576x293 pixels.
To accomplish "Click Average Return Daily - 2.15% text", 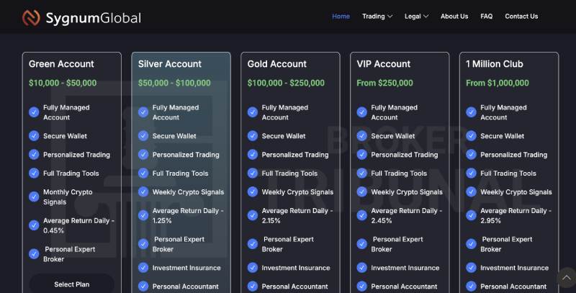I will 297,215.
